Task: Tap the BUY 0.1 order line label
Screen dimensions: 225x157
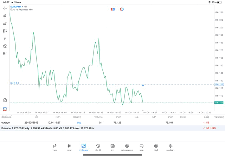Action: click(15, 83)
